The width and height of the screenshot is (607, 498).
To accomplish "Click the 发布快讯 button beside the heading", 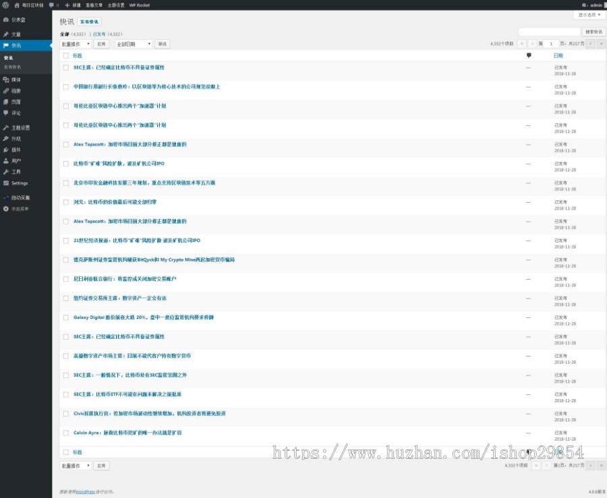I will tap(90, 22).
